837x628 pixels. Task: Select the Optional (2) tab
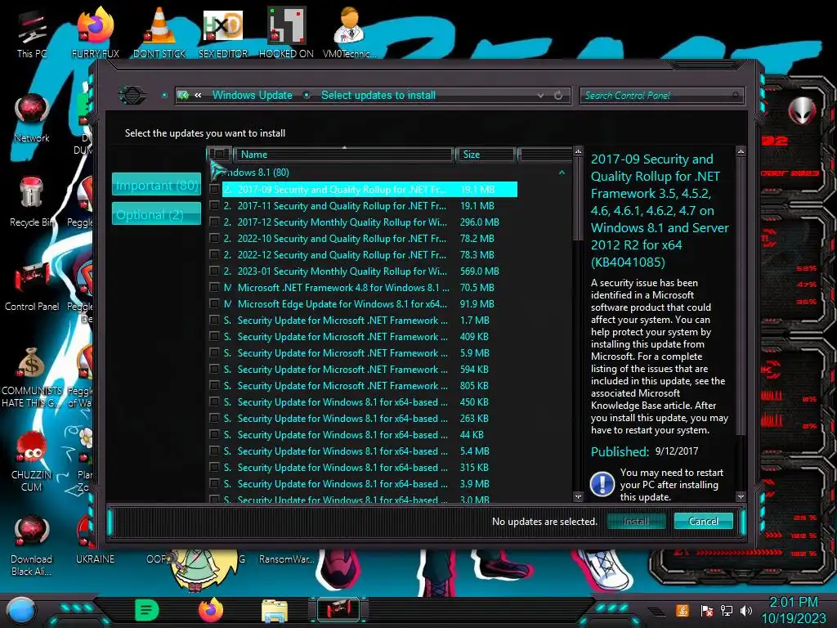click(156, 214)
